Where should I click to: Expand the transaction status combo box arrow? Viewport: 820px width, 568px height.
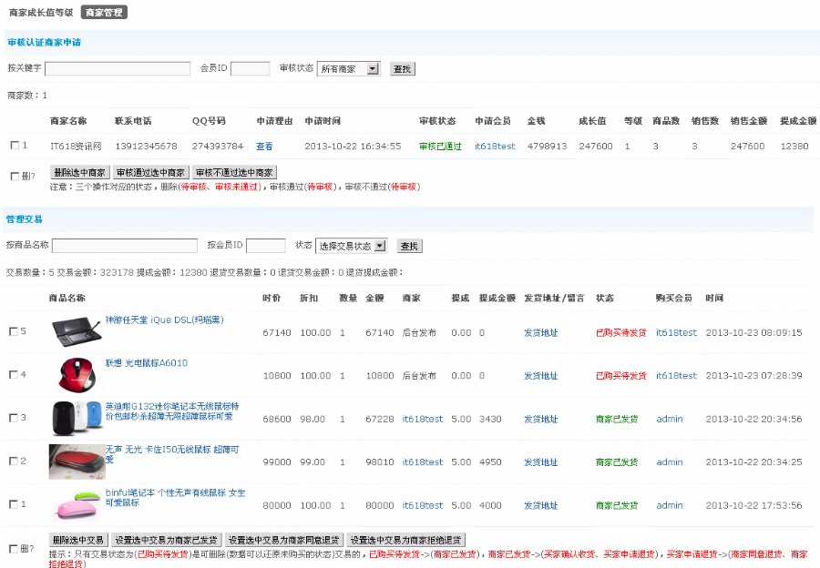(380, 245)
